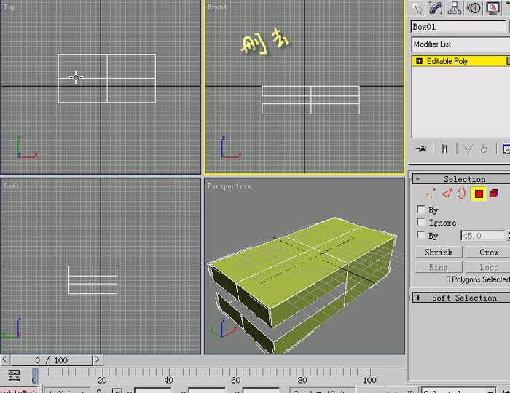Expand the Editable Poly stack entry
This screenshot has height=393, width=510.
(419, 61)
